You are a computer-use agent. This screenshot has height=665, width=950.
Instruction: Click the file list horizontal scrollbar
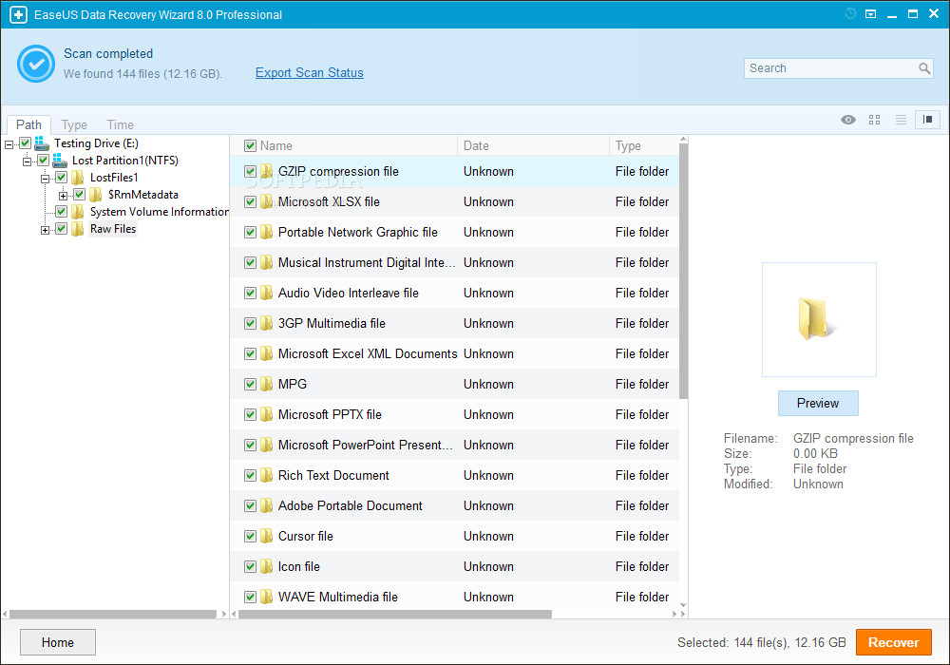click(x=395, y=614)
